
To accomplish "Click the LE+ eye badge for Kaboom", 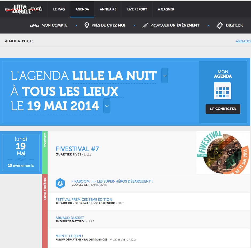I will tap(60, 183).
